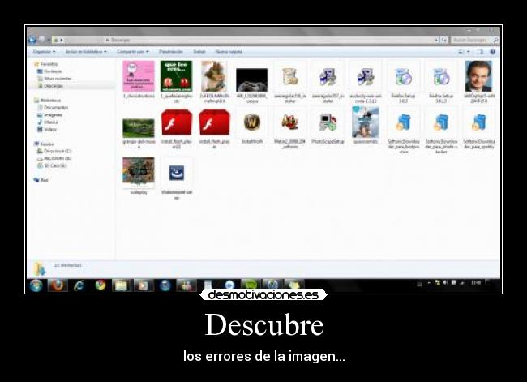Image resolution: width=527 pixels, height=382 pixels.
Task: Click the Forward navigation arrow
Action: tap(41, 40)
